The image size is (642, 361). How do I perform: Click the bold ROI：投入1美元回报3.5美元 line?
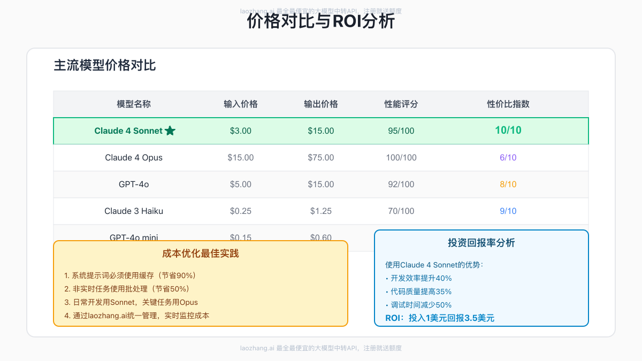pos(440,318)
